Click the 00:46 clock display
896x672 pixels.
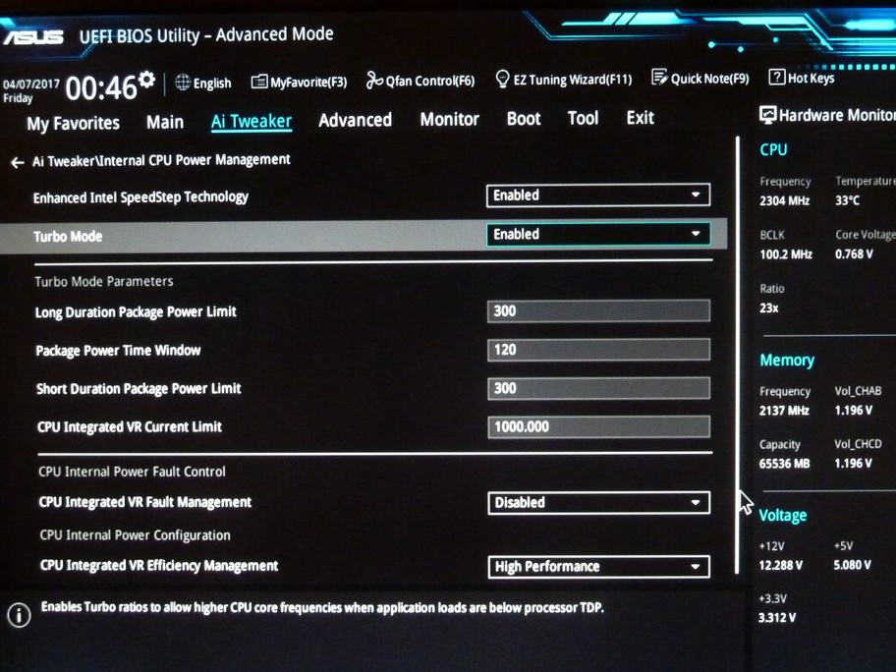pyautogui.click(x=101, y=88)
